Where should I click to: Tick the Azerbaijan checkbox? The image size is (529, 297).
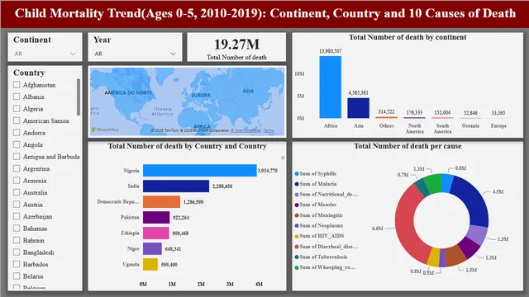tap(17, 216)
